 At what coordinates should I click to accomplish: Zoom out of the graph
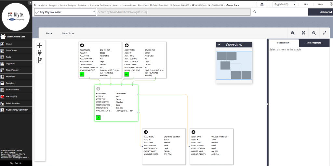314,33
